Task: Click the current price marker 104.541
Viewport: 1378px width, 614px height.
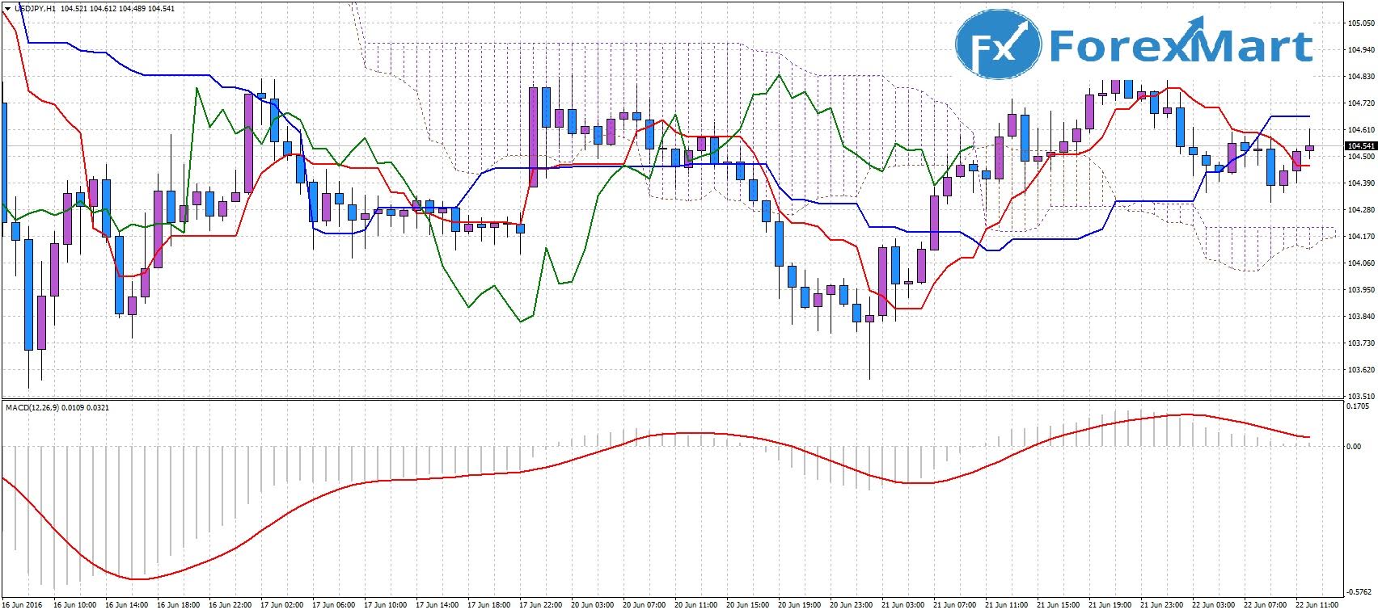Action: pyautogui.click(x=1360, y=146)
